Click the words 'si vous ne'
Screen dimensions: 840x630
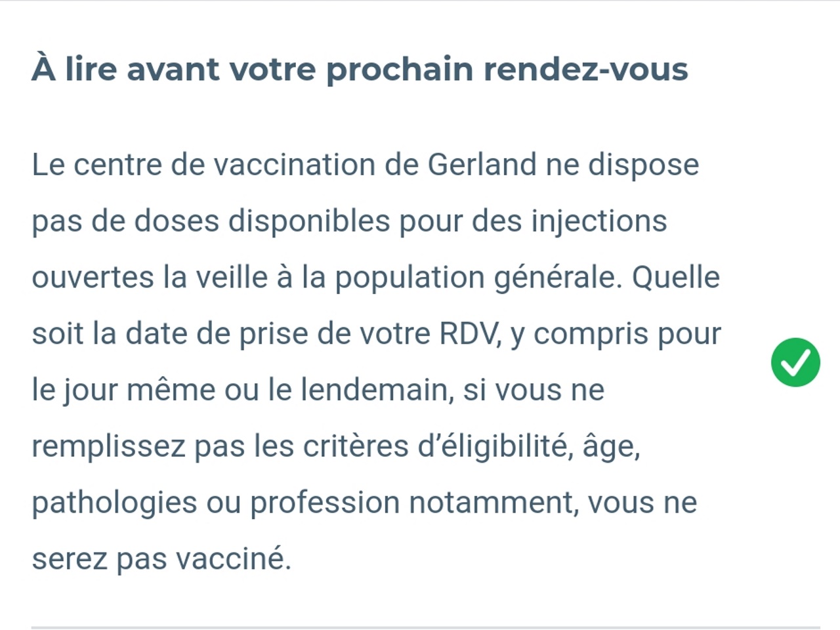point(534,390)
